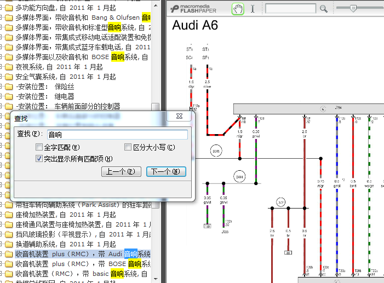Screen dimensions: 384x283
Task: Click folder icon of Bang & Olufsen entry
Action: [9, 18]
